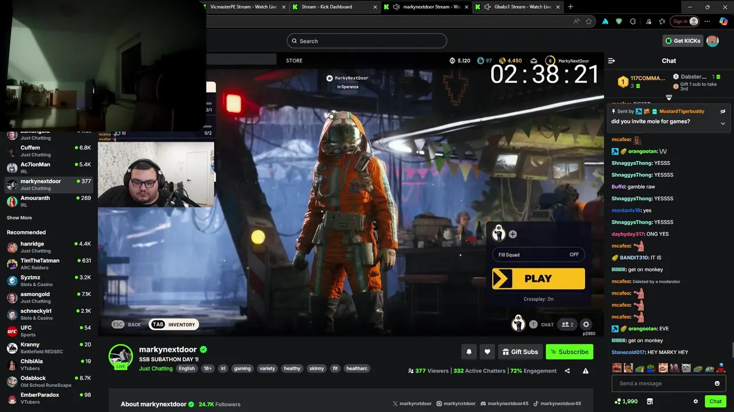This screenshot has height=412, width=734.
Task: Click the INVENTORY tab button in game
Action: pos(174,324)
